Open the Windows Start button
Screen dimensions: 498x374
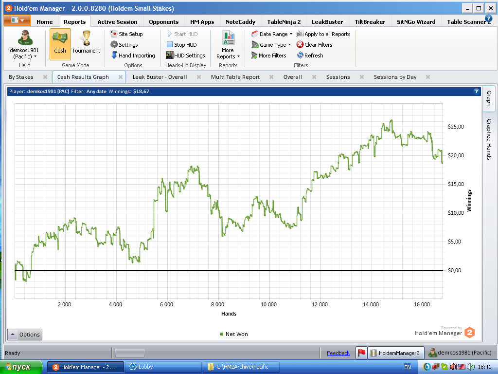(21, 367)
